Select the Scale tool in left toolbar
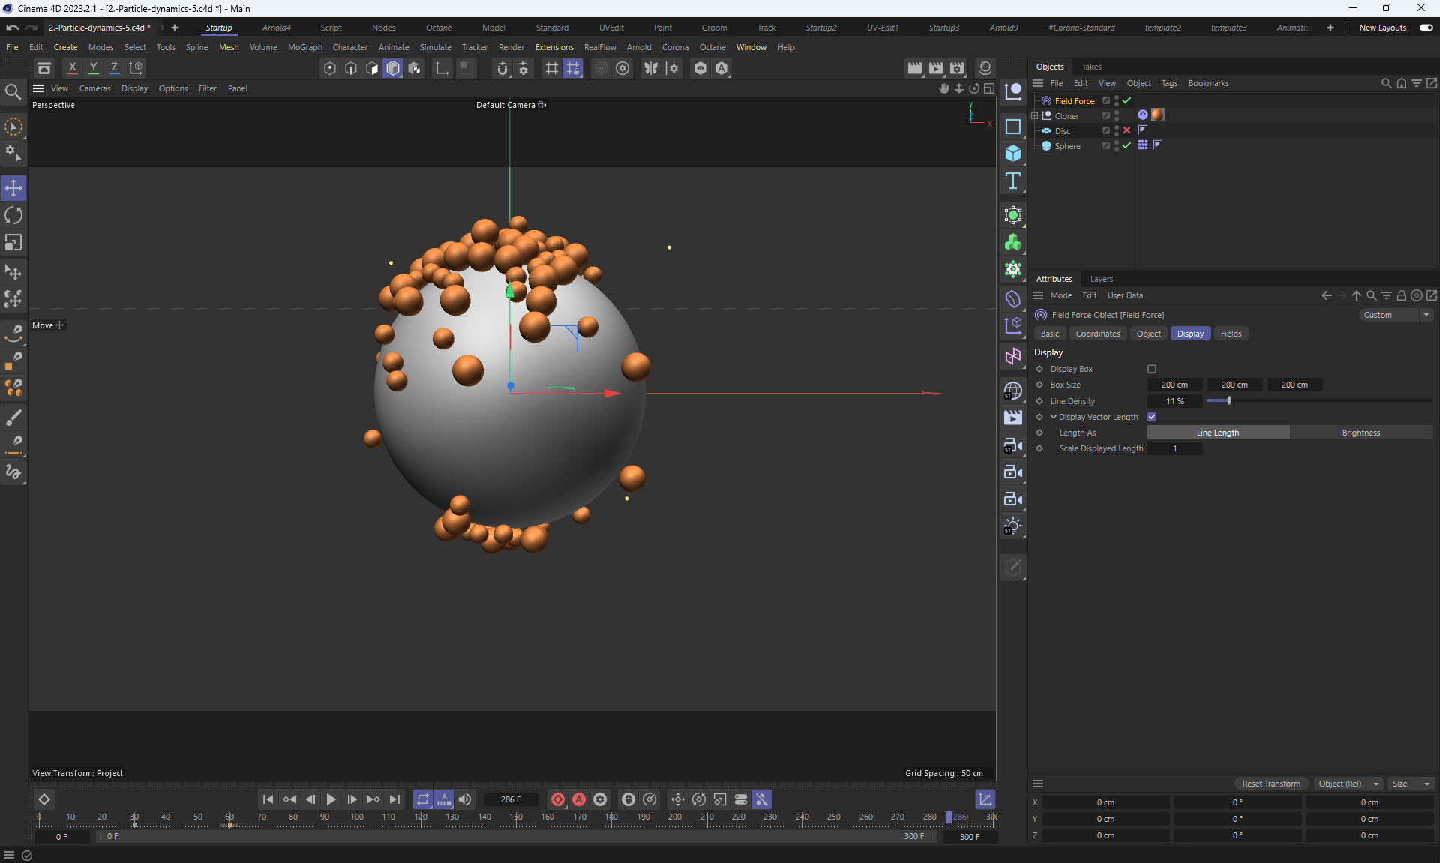The height and width of the screenshot is (863, 1440). (13, 243)
